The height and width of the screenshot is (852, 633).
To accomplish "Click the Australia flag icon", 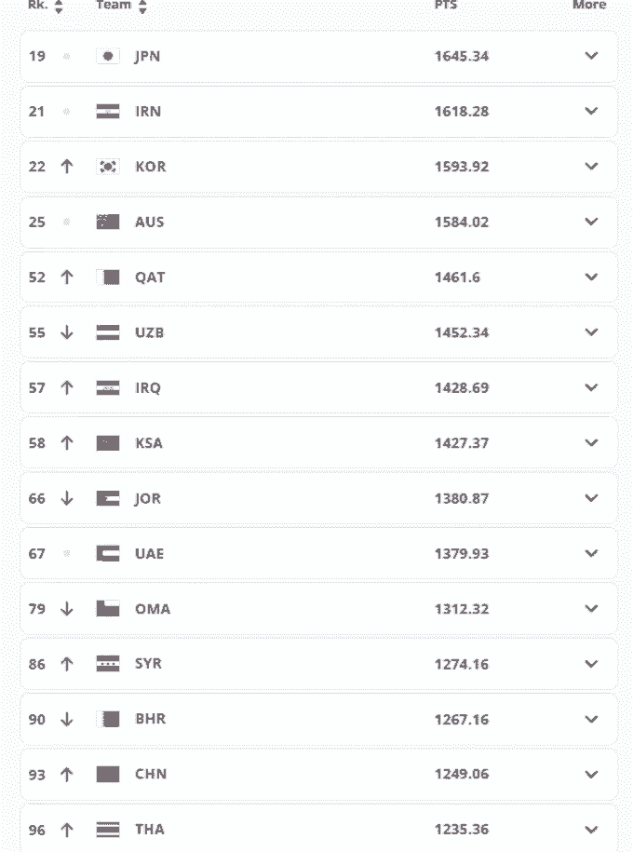I will [108, 222].
